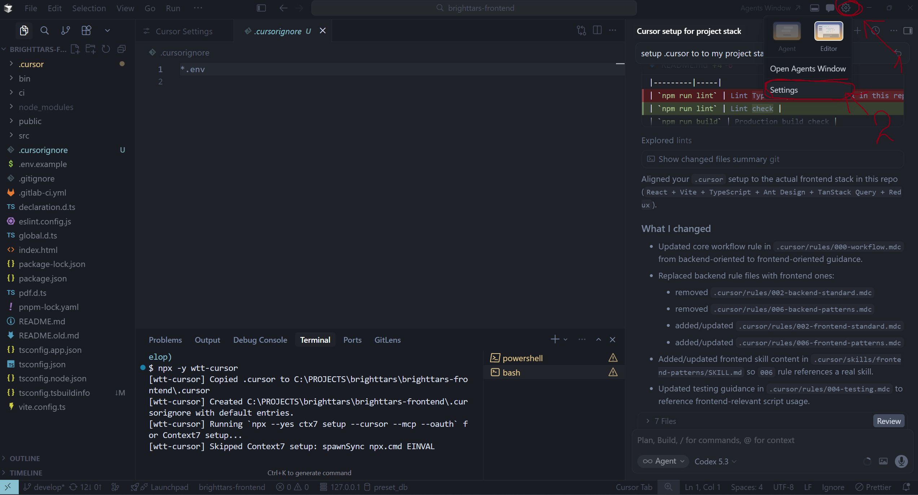Screen dimensions: 918x495
Task: Click Agents Window link in title bar
Action: tap(770, 8)
